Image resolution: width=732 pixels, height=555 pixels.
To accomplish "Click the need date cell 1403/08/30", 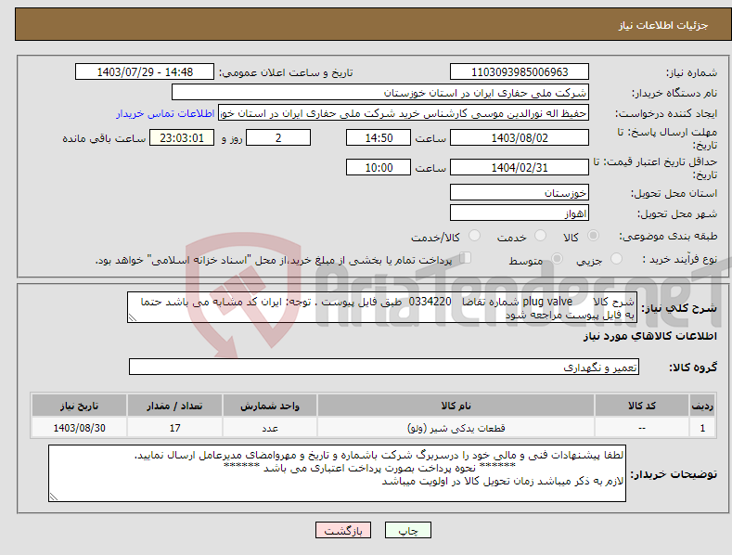I will point(79,428).
